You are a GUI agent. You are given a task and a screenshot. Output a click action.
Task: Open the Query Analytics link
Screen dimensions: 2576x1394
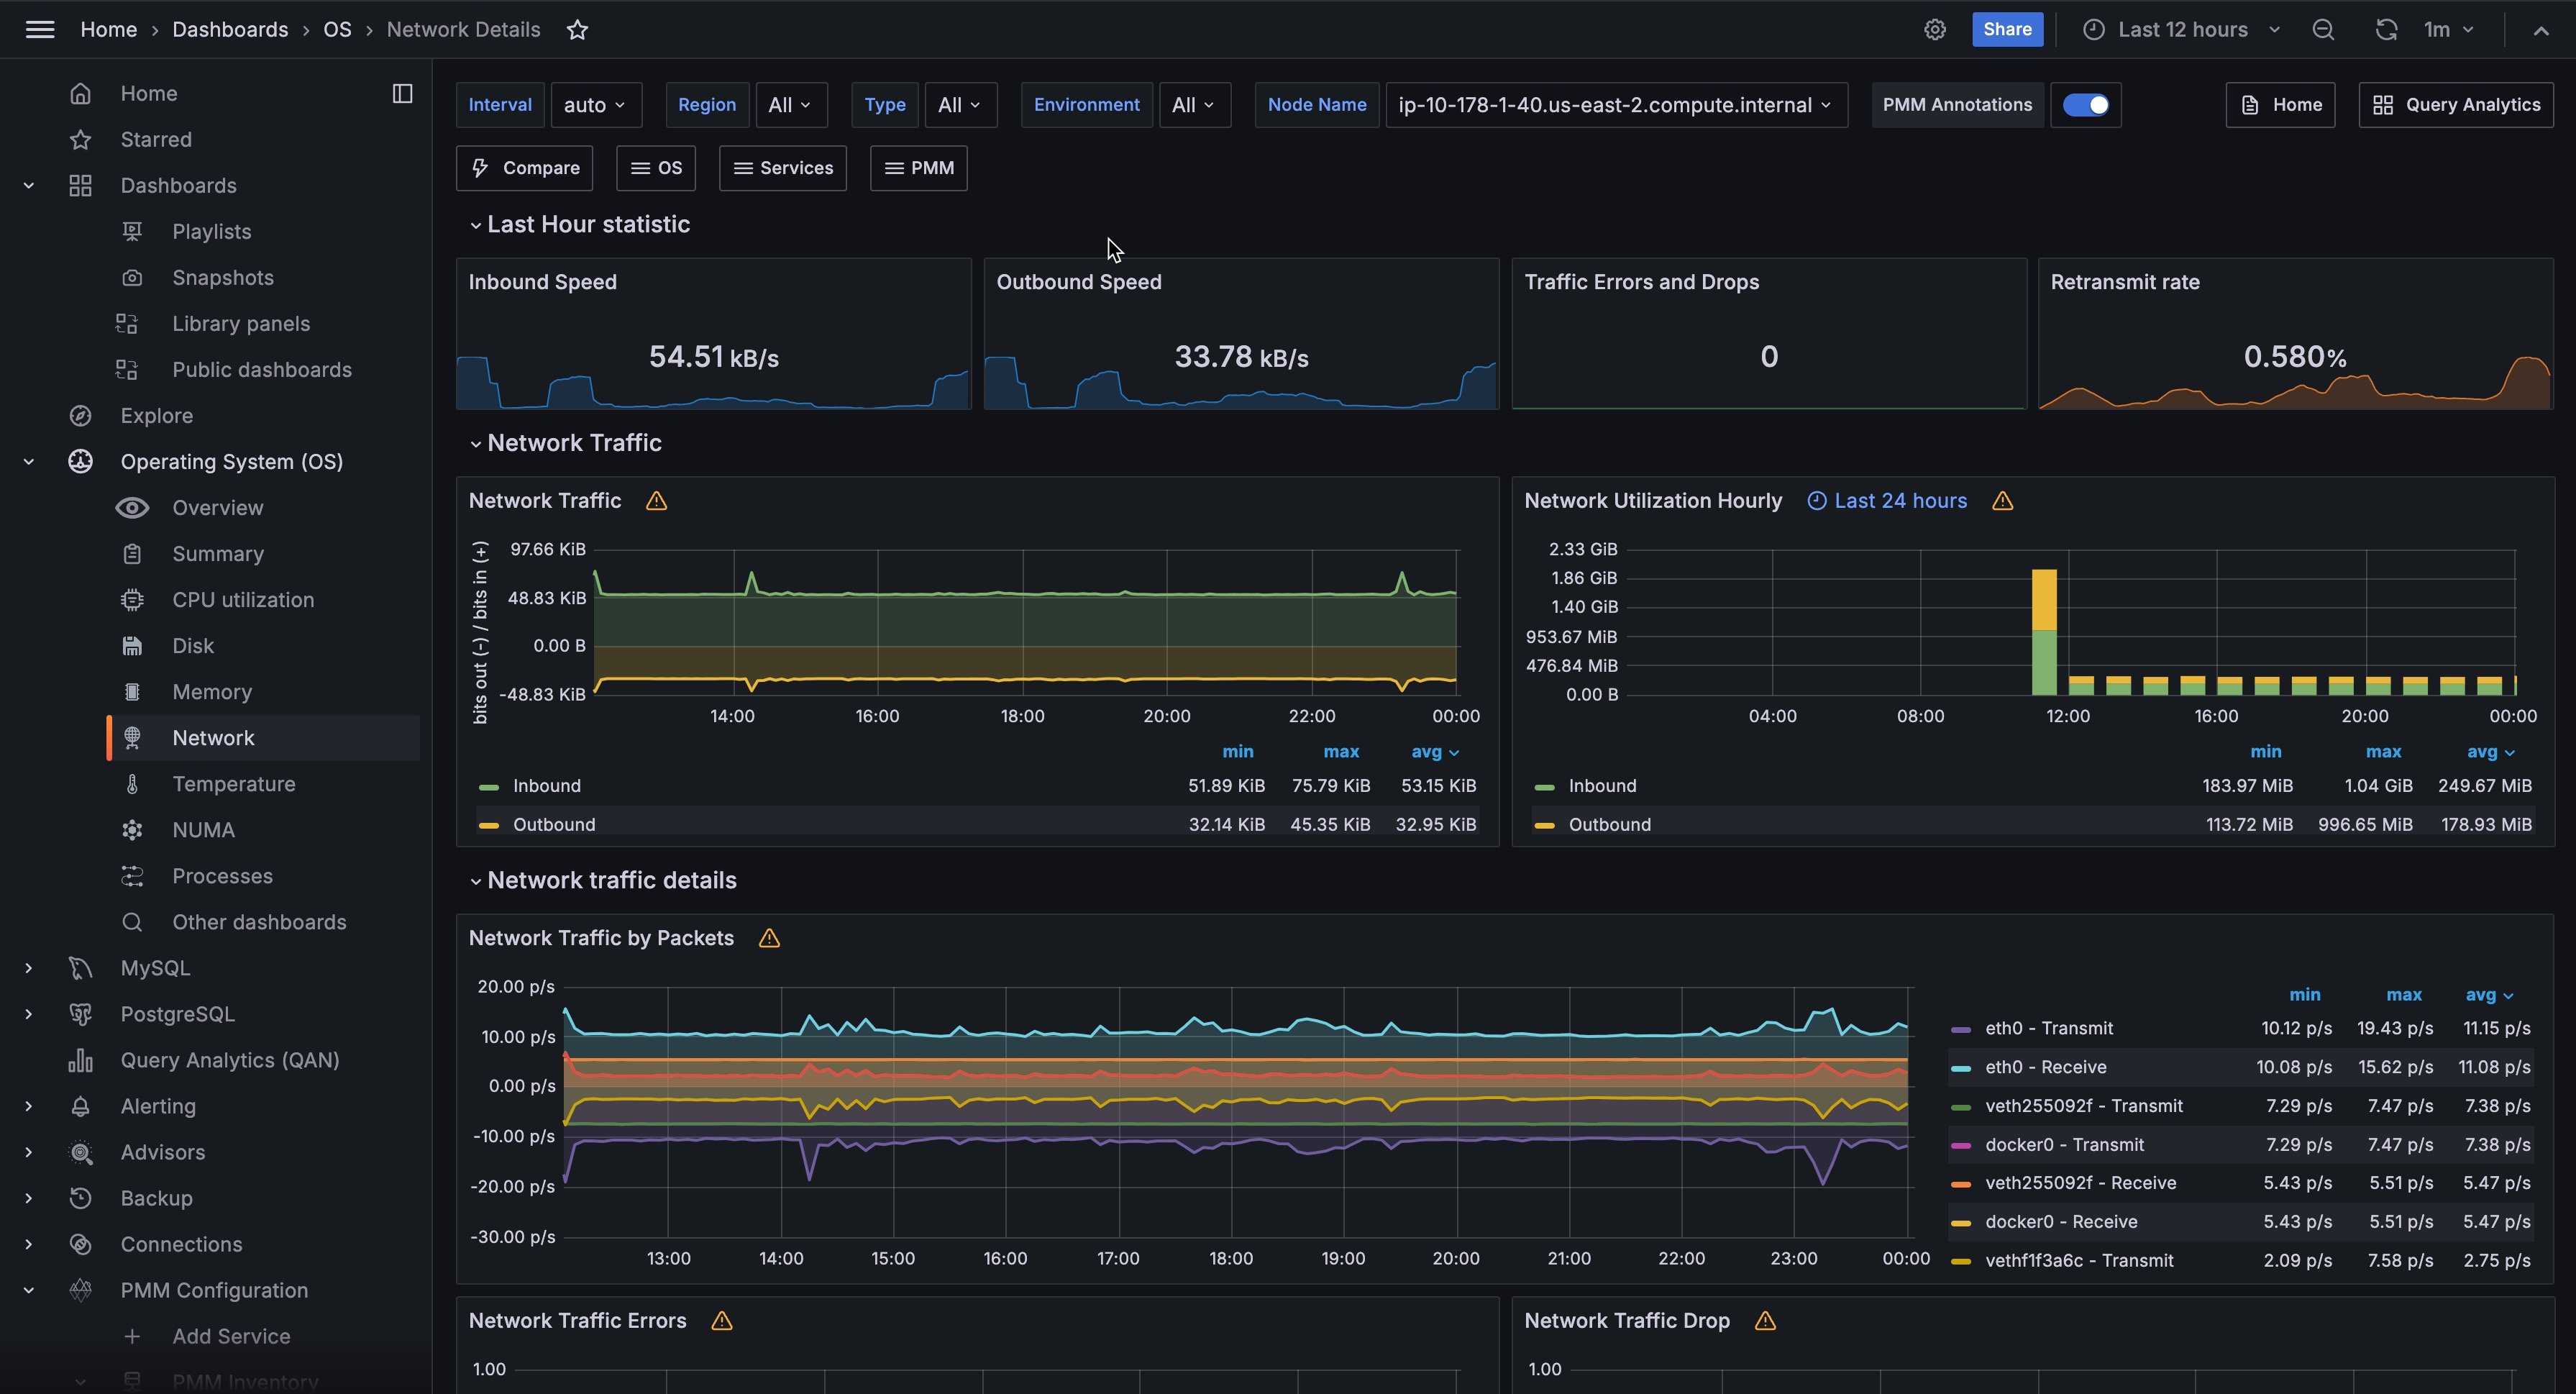tap(2455, 105)
